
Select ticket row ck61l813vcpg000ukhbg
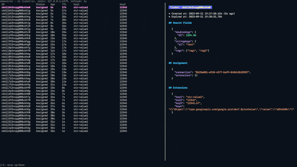64,72
